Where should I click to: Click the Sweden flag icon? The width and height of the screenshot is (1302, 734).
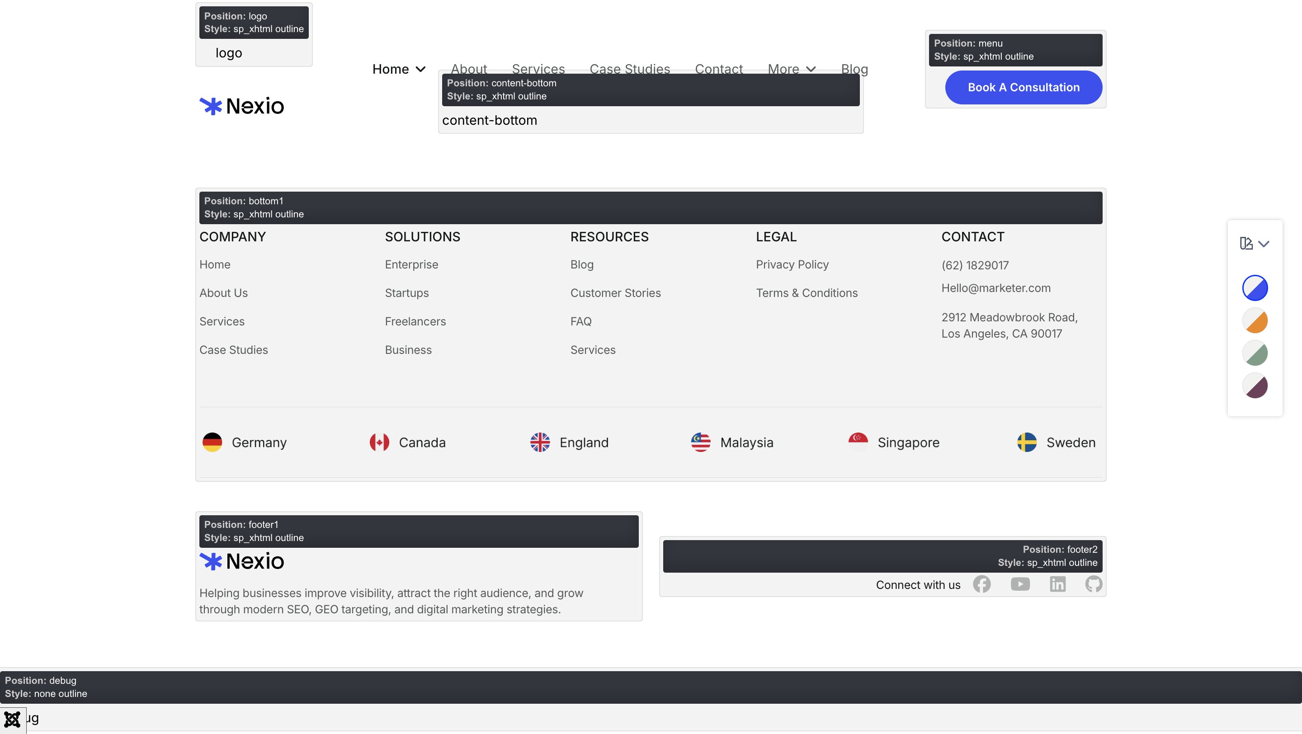(1027, 442)
